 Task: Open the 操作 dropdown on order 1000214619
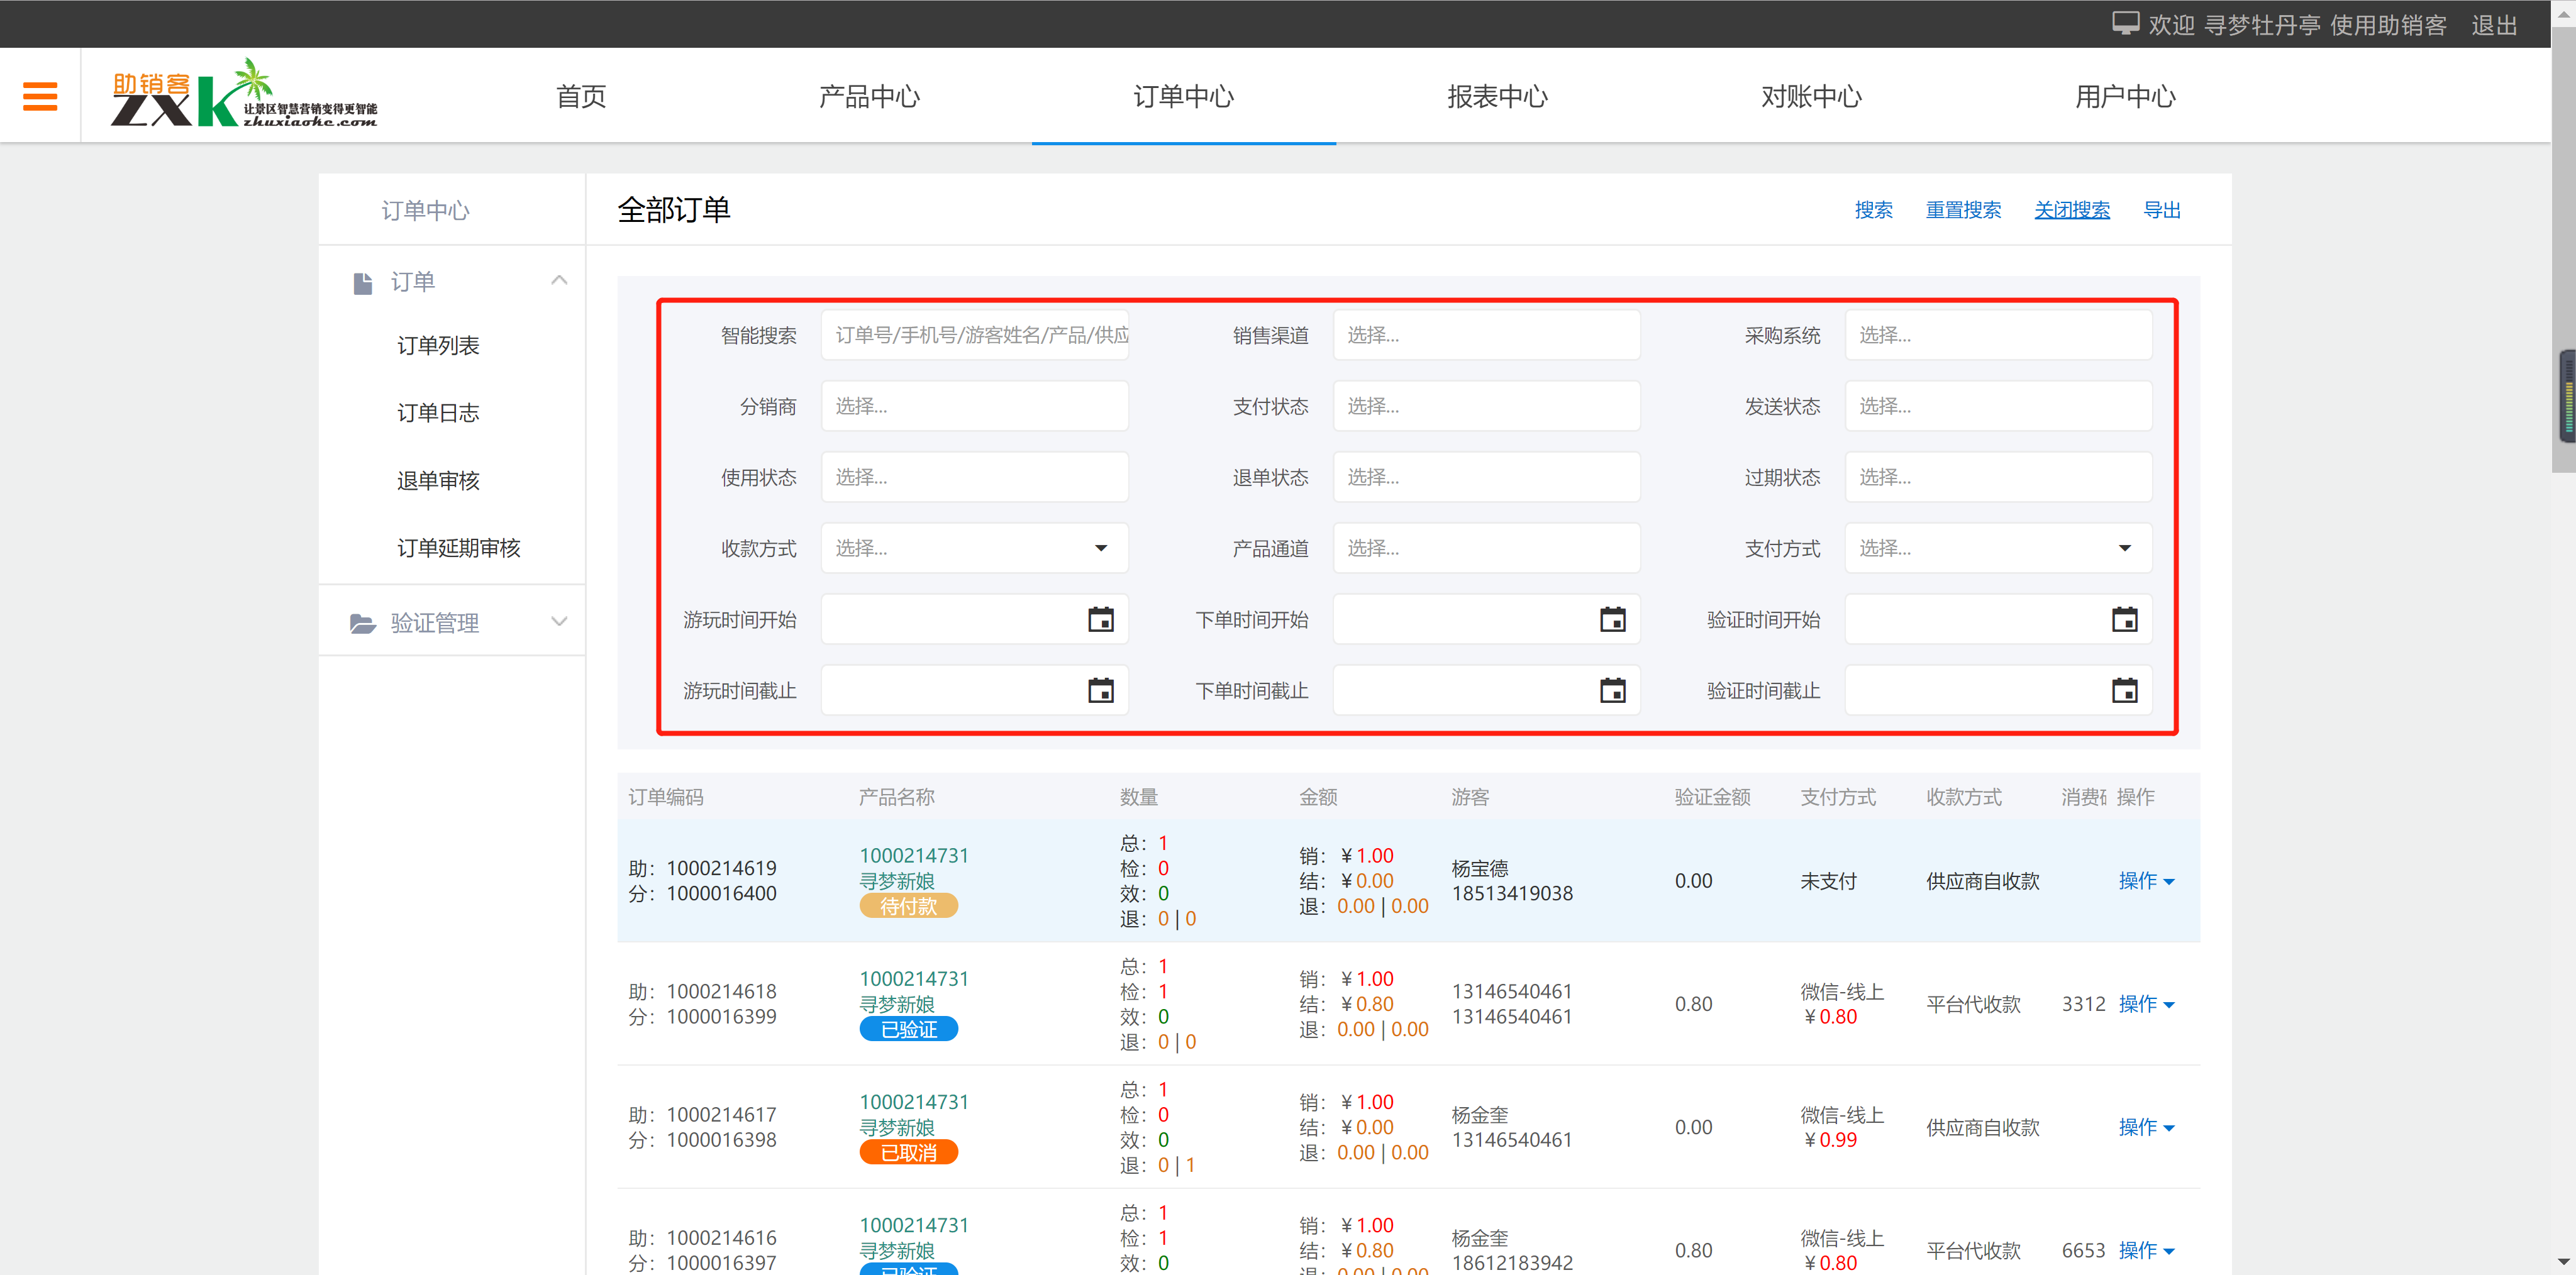tap(2147, 880)
